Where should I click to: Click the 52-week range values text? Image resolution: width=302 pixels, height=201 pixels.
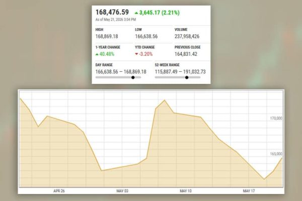(x=180, y=72)
